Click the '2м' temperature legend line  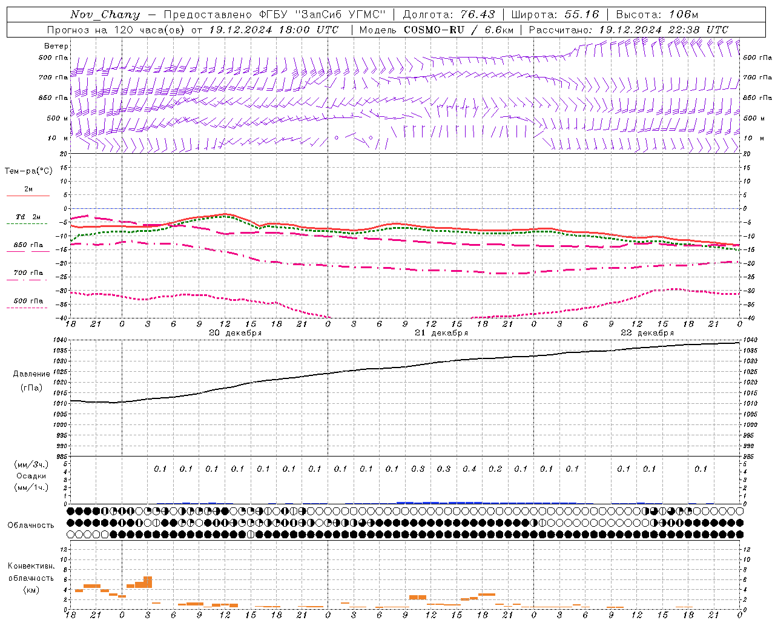(28, 196)
